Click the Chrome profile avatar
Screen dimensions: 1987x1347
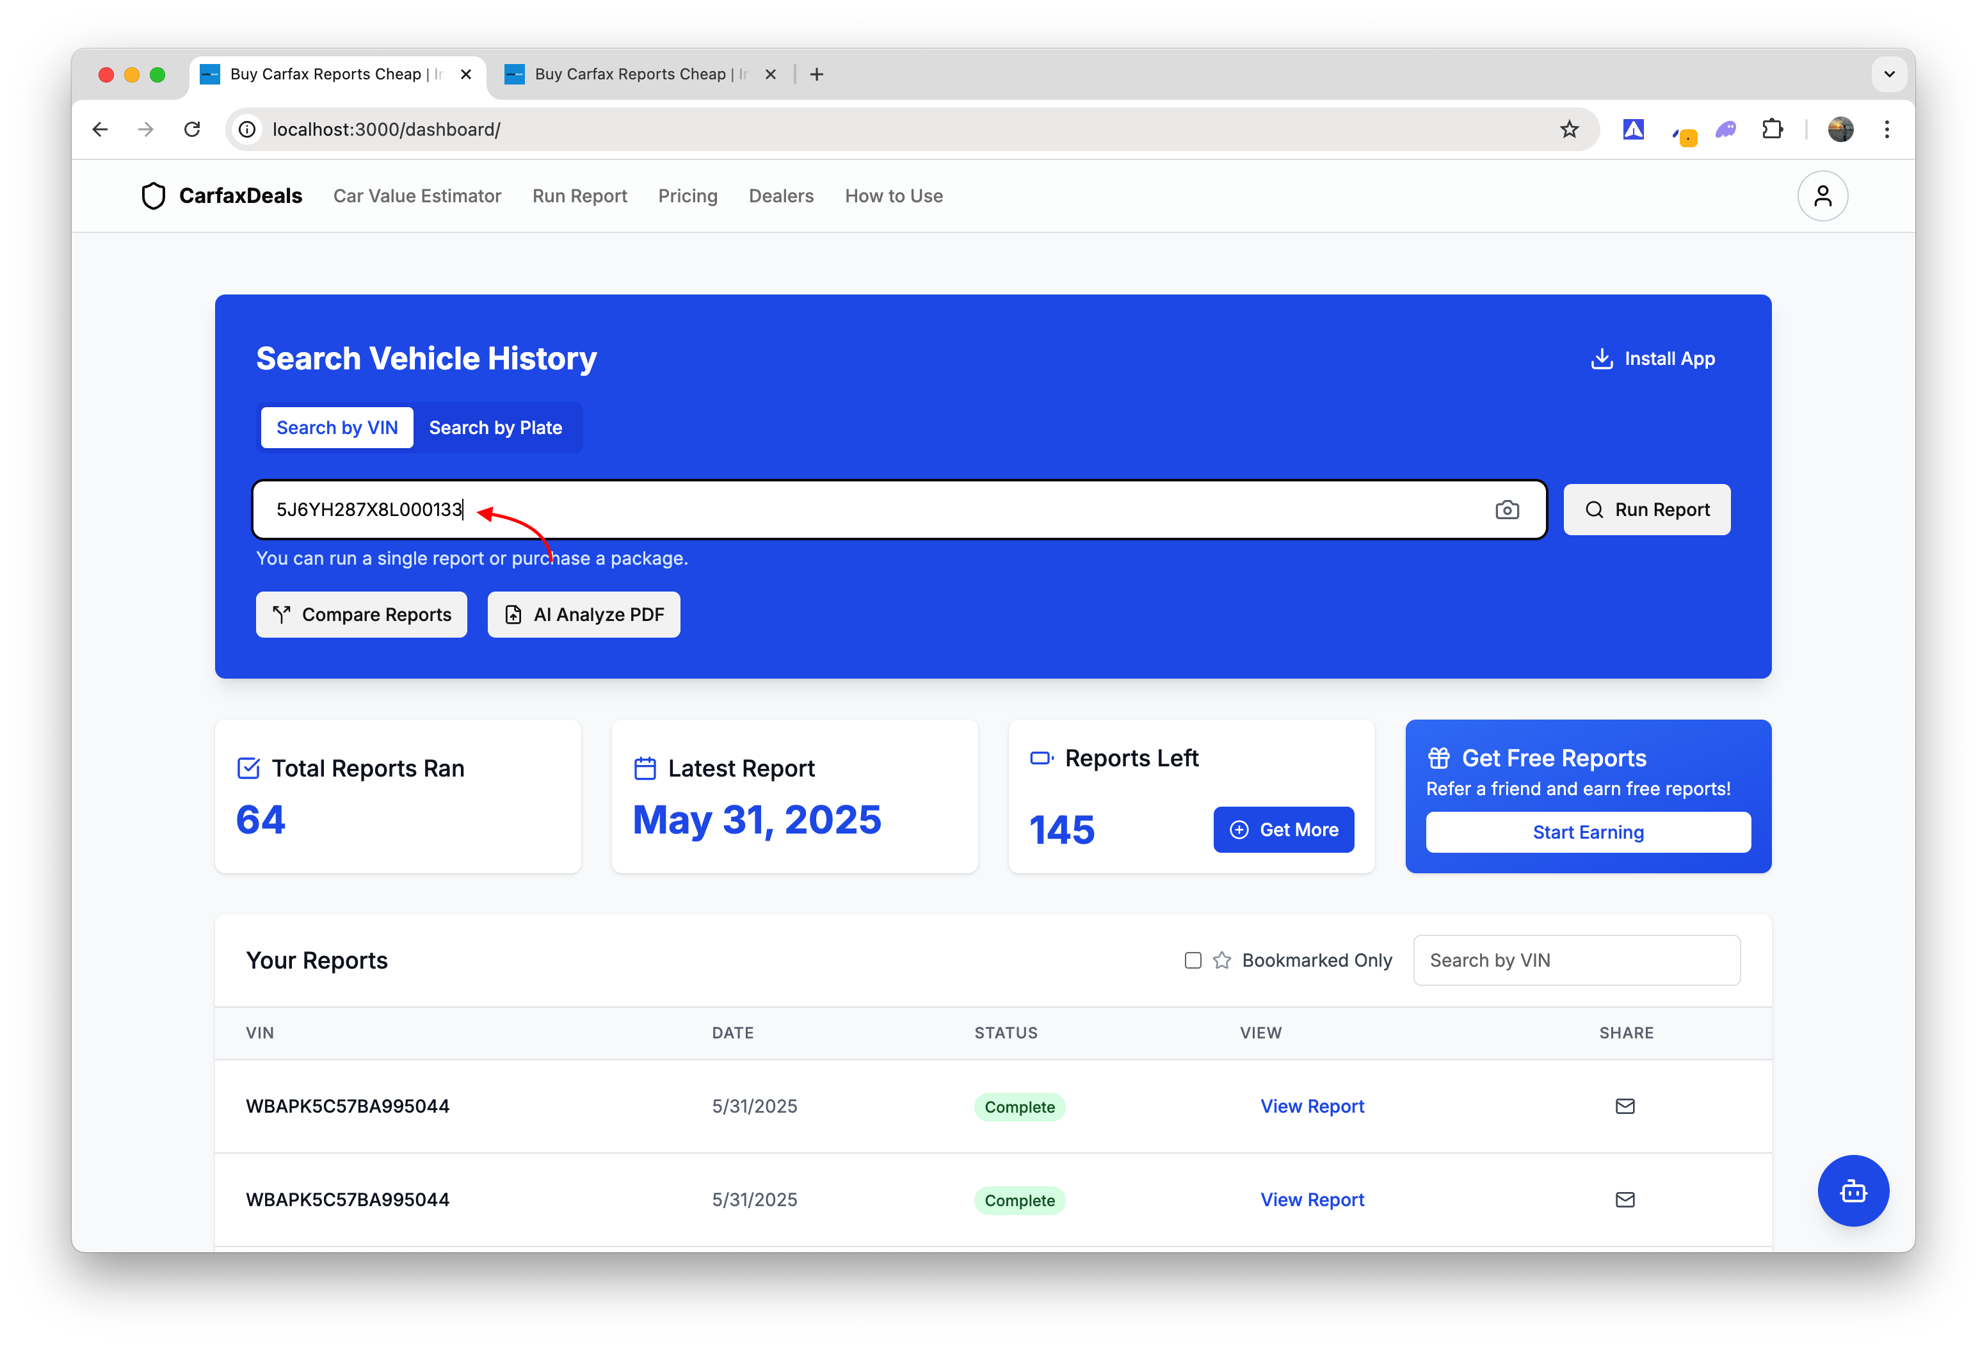tap(1841, 129)
